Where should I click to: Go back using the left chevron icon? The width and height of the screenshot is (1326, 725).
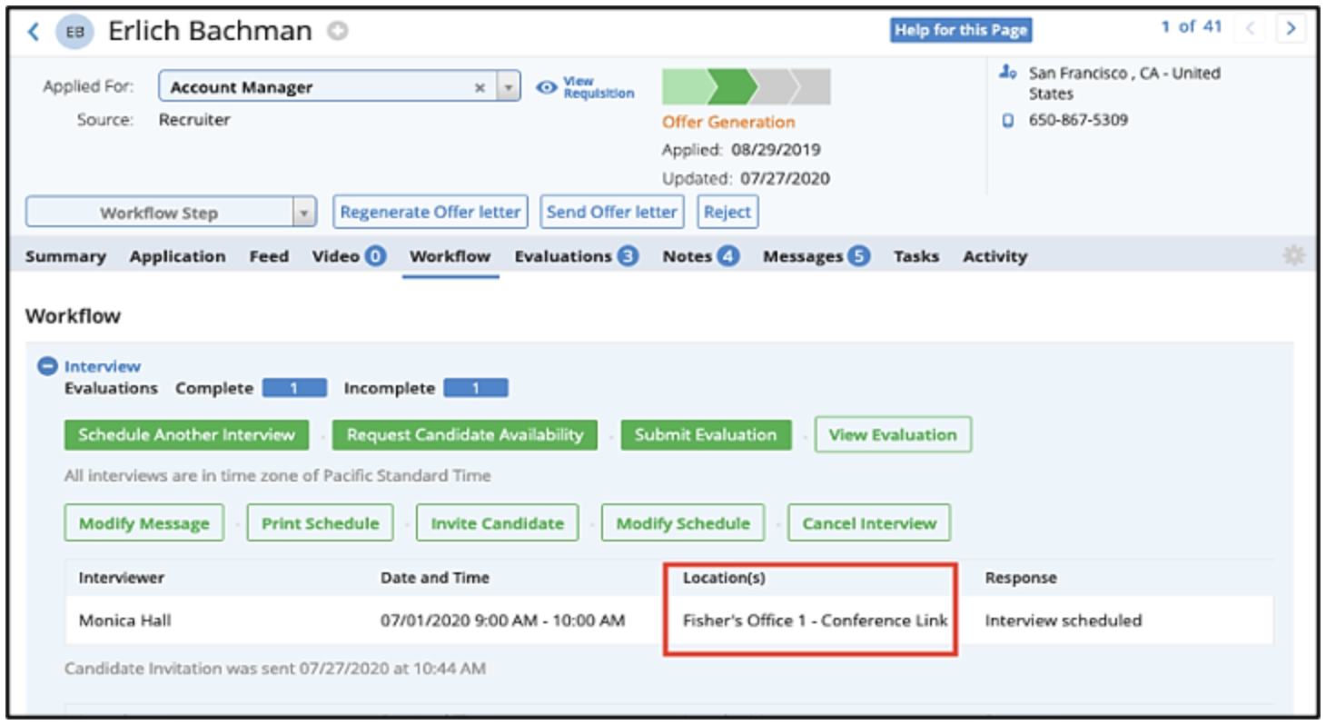coord(34,32)
